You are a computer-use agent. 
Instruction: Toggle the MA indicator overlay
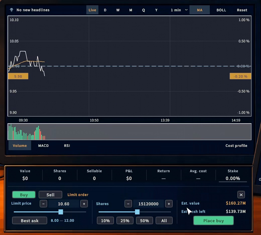click(200, 10)
